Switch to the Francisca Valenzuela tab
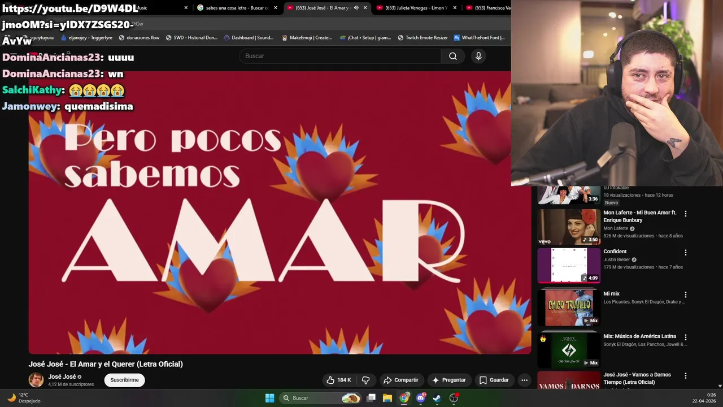 click(x=487, y=8)
